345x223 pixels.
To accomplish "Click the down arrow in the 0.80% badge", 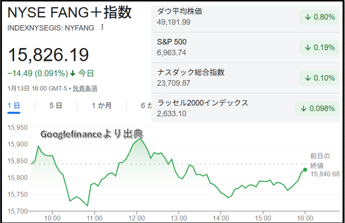I will click(x=308, y=17).
